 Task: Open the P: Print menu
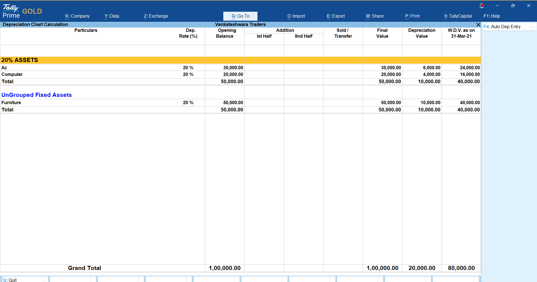point(412,16)
